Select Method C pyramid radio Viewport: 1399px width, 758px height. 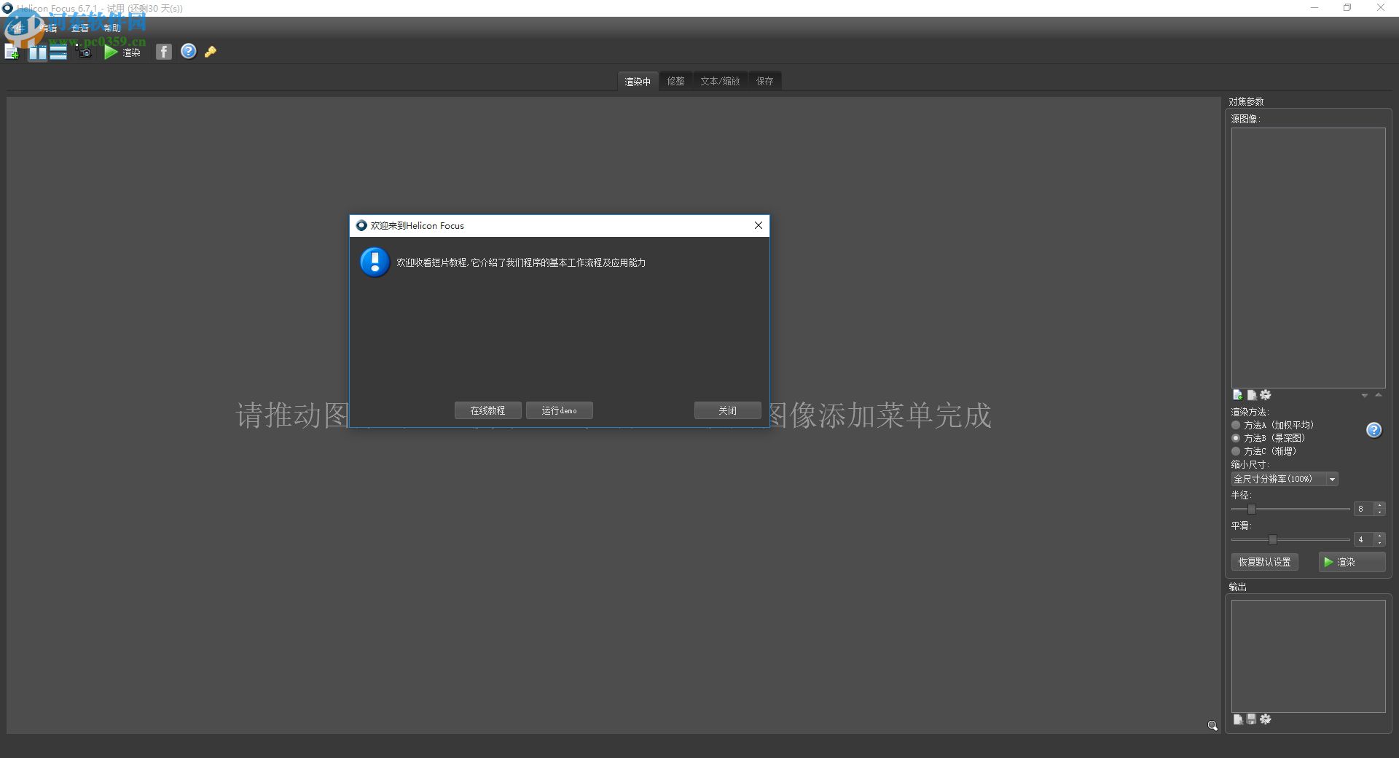[x=1236, y=451]
